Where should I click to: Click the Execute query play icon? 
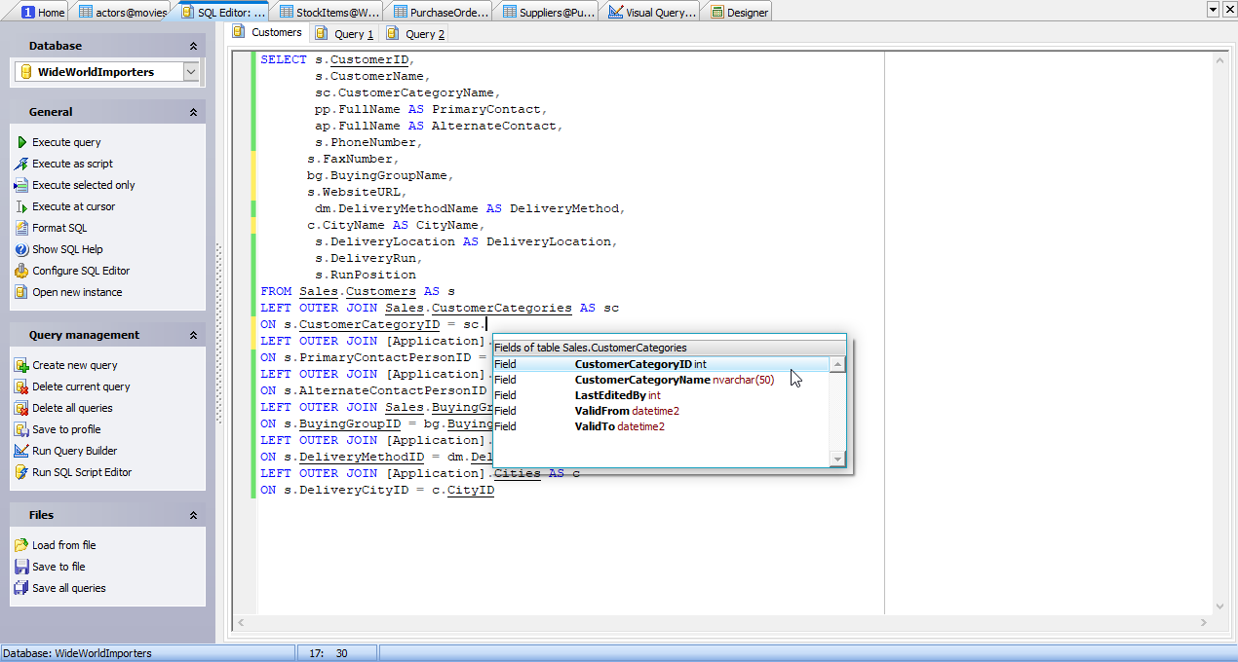(21, 142)
